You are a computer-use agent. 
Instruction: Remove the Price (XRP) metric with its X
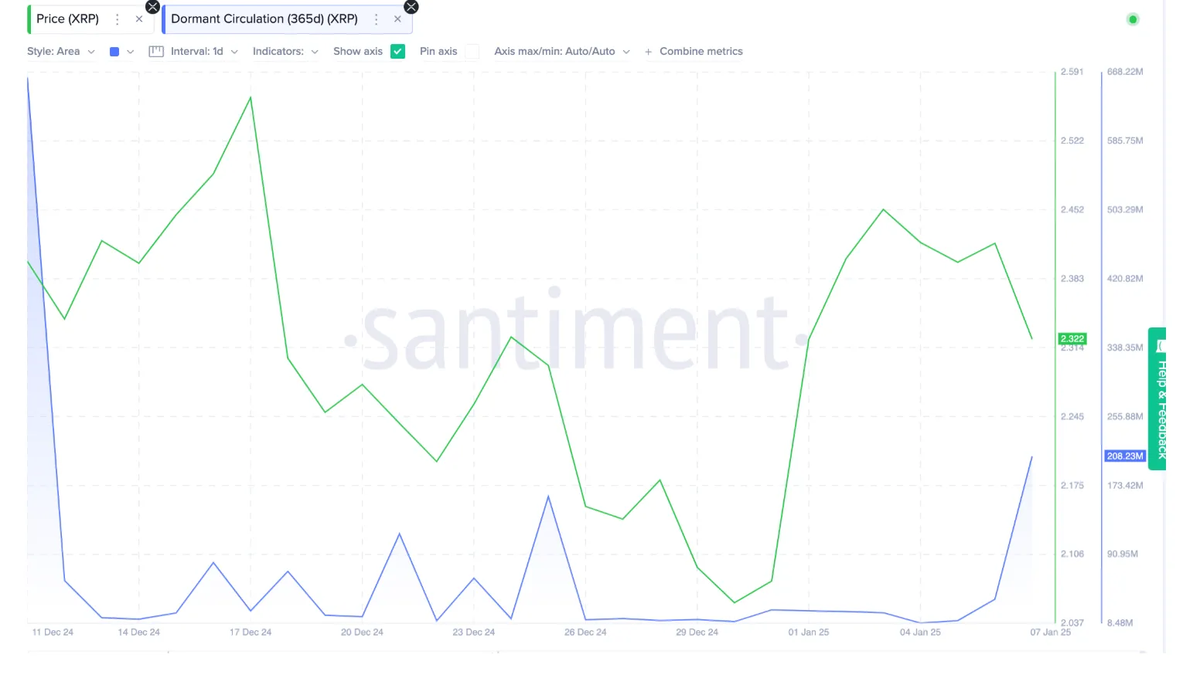tap(139, 19)
